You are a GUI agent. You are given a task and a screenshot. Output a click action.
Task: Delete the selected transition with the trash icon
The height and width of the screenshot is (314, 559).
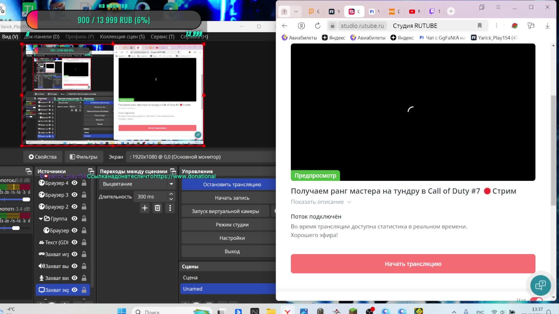click(158, 208)
